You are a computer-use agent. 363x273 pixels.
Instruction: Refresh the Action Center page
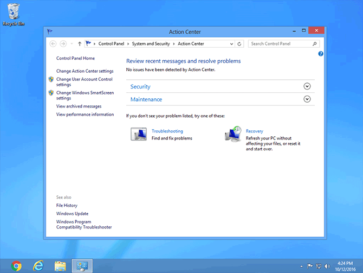[x=239, y=44]
